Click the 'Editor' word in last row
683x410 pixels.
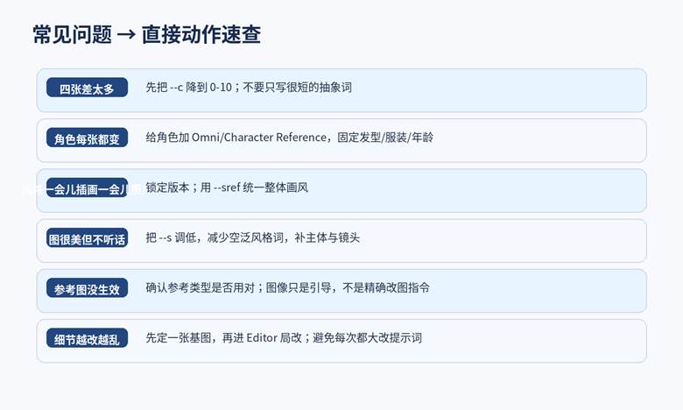263,337
